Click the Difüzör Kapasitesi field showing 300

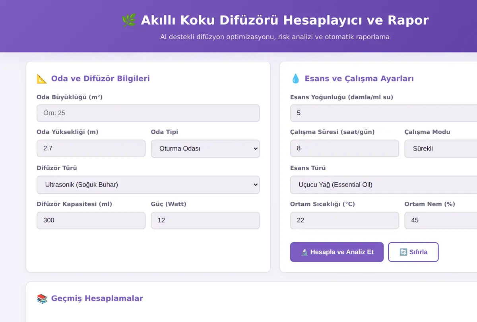coord(91,220)
